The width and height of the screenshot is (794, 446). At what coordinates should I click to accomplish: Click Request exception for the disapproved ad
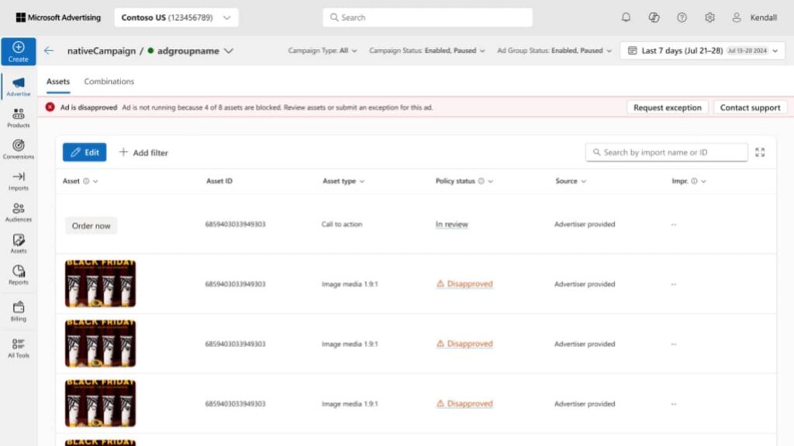click(x=667, y=108)
